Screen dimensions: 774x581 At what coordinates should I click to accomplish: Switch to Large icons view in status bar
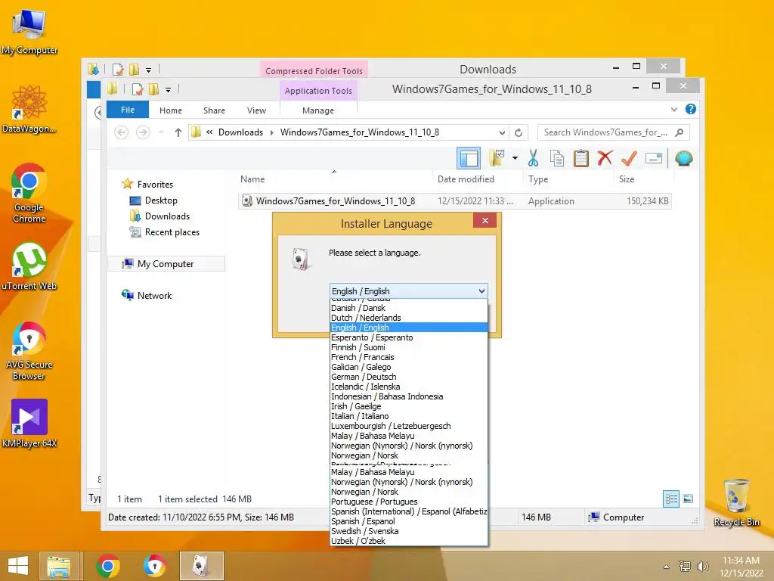click(688, 499)
